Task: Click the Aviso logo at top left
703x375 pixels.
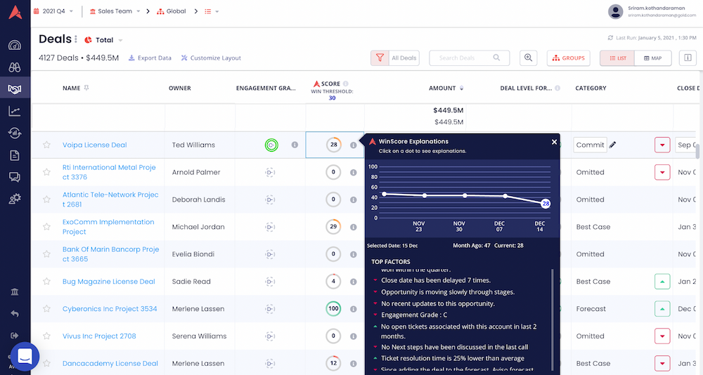Action: [15, 12]
